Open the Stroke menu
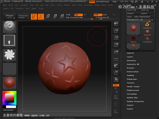The image size is (159, 119). pos(111,5)
